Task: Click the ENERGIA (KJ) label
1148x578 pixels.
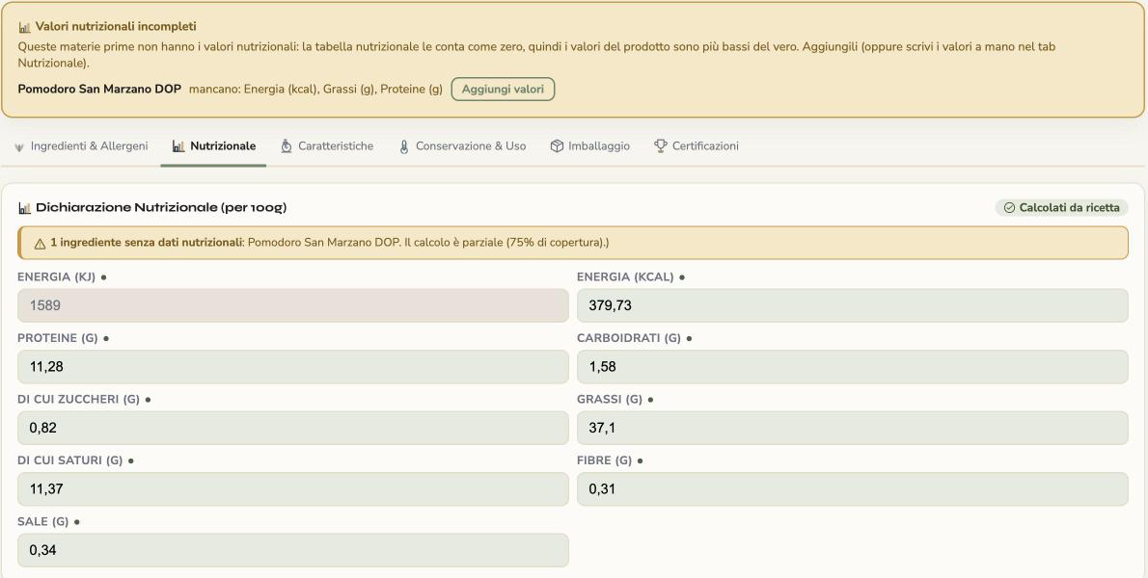Action: click(57, 276)
